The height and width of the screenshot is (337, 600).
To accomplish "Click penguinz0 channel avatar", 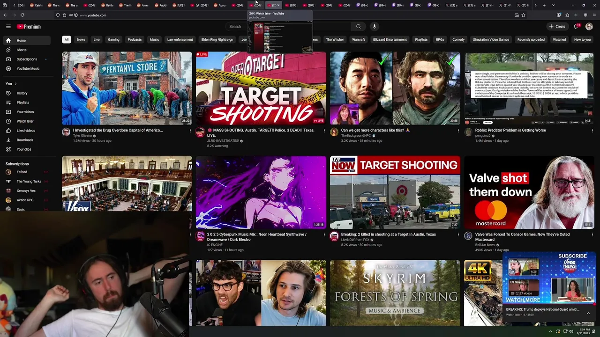I will coord(468,132).
